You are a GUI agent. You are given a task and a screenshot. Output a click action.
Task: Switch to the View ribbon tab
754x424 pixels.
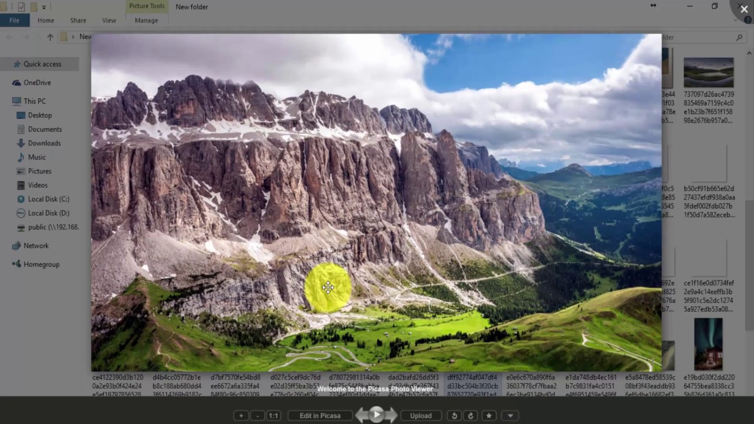click(109, 20)
